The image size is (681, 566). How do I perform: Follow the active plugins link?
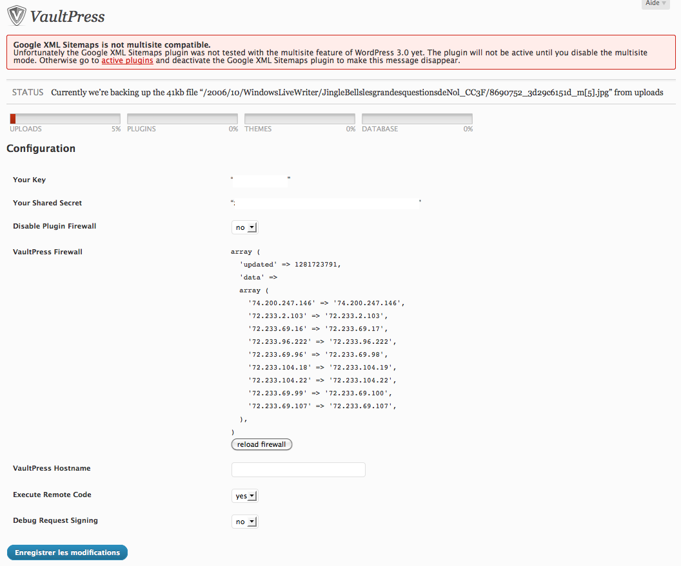(x=127, y=61)
